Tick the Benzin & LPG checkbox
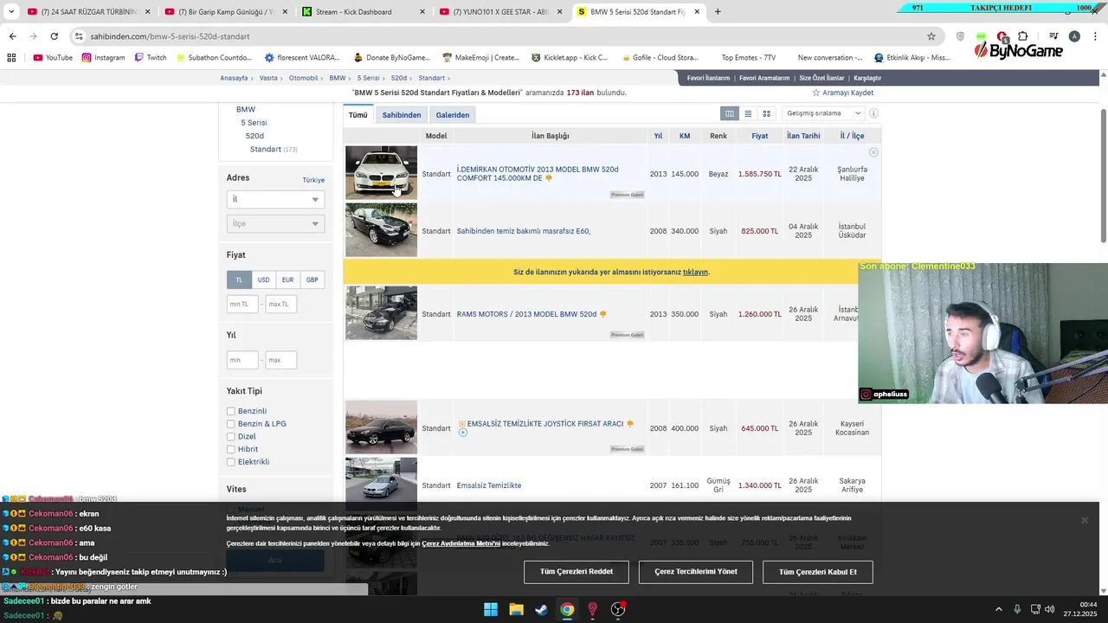The height and width of the screenshot is (623, 1108). [x=231, y=424]
